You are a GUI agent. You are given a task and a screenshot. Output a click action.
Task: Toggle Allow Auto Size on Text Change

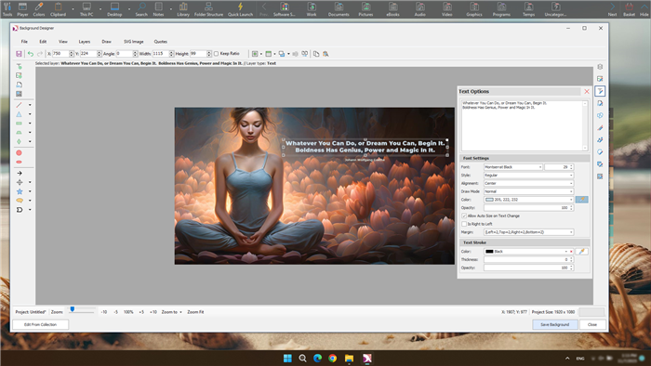[464, 216]
